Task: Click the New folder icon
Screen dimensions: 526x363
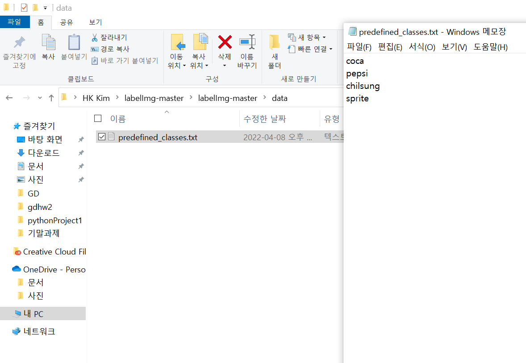Action: [x=275, y=42]
